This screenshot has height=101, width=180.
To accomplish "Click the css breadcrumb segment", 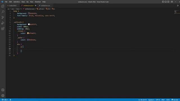I will [8, 9].
